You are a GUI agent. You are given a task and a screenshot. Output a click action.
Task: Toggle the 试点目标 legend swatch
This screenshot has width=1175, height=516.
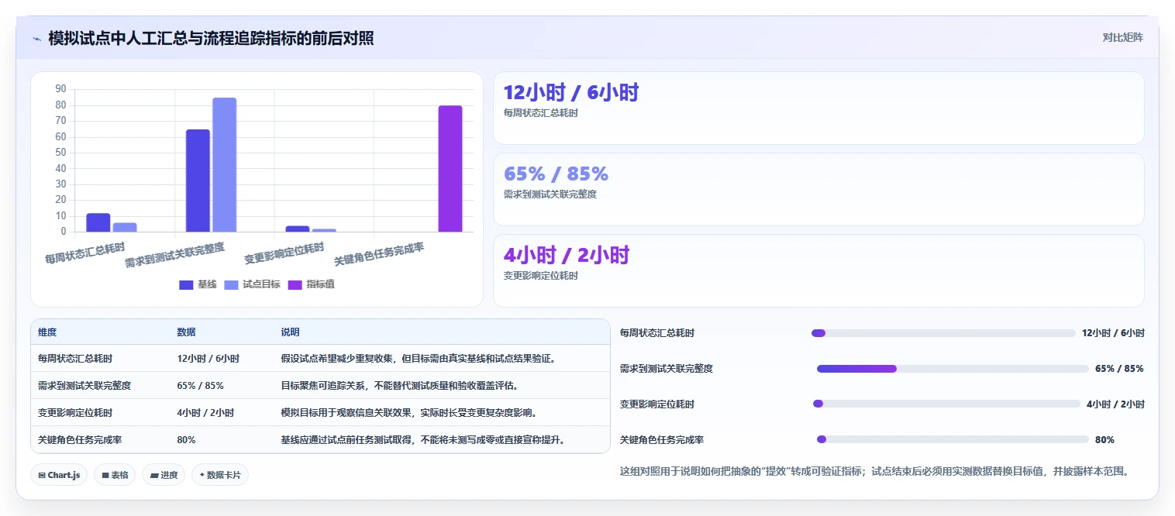coord(231,284)
